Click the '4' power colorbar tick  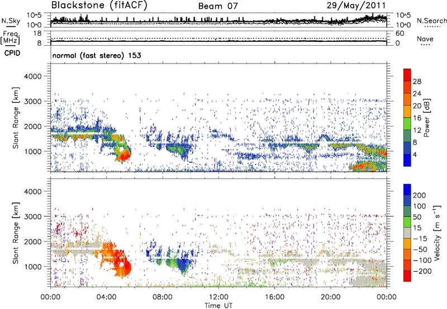coord(415,154)
